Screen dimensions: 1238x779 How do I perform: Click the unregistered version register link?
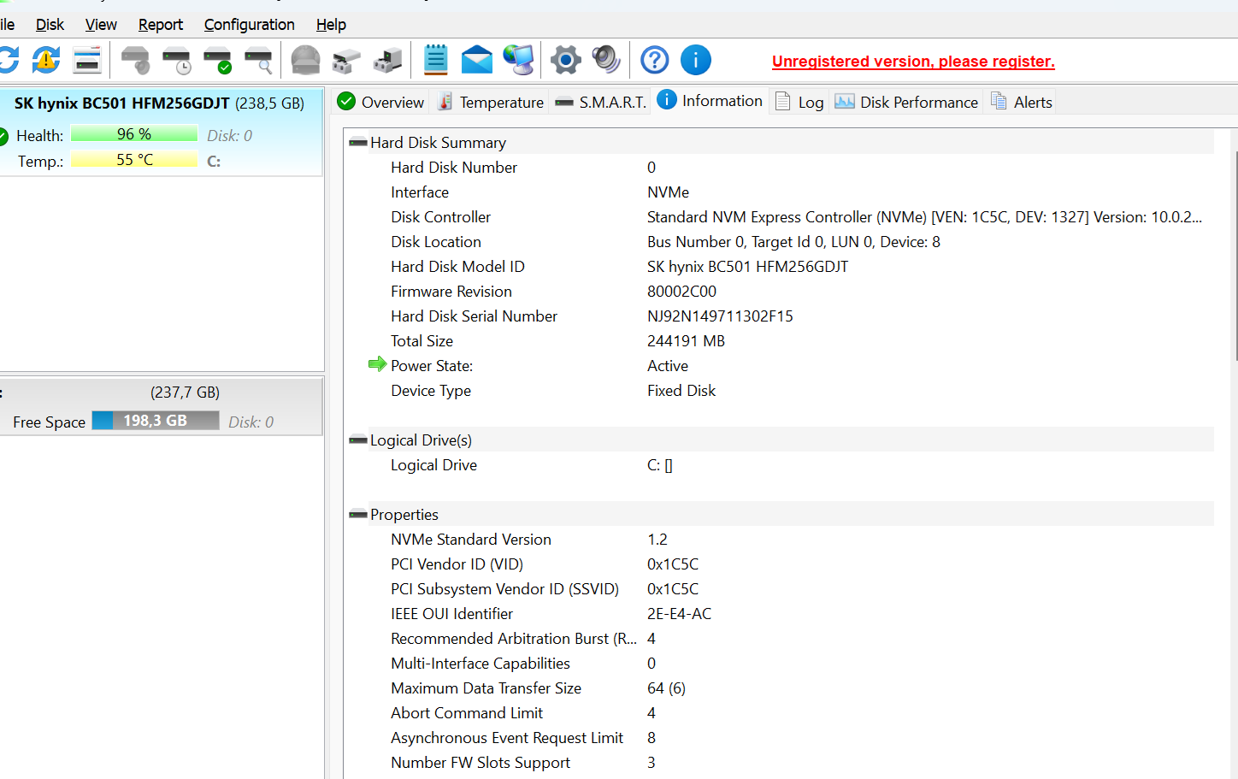tap(913, 62)
